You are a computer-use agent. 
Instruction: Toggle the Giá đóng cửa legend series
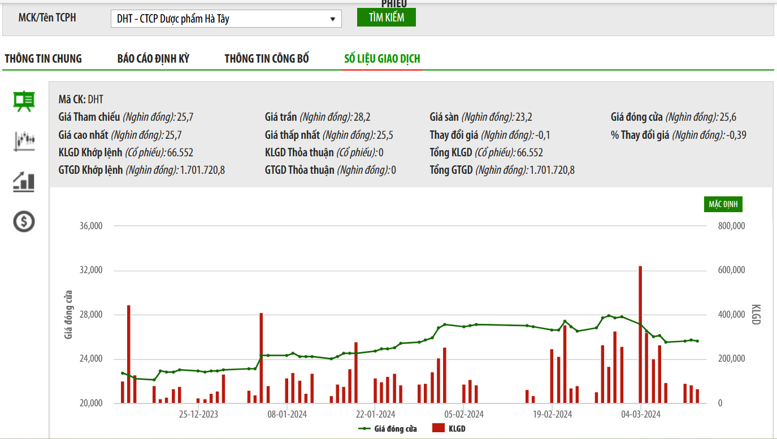(x=395, y=429)
